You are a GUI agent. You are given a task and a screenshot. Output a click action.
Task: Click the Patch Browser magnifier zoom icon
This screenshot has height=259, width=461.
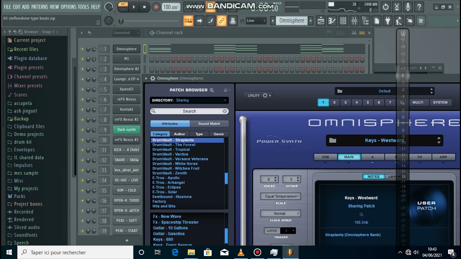click(212, 90)
